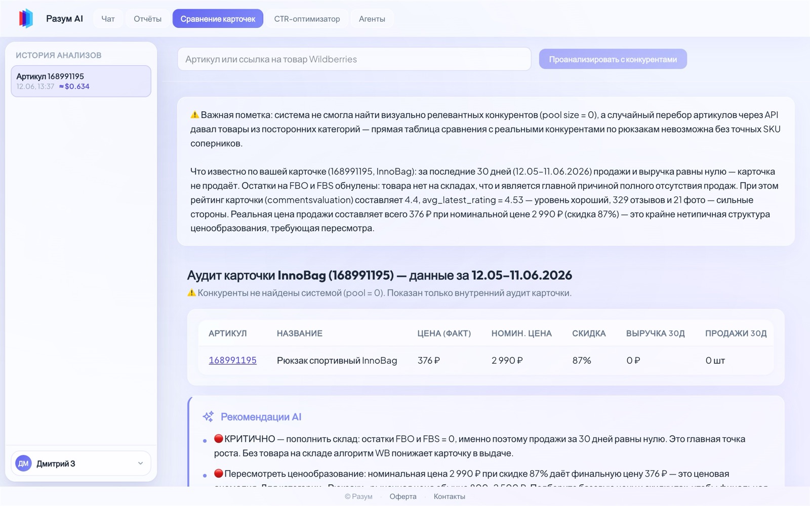Click the timestamp 12.06, 13:37
The width and height of the screenshot is (810, 506).
pyautogui.click(x=35, y=87)
